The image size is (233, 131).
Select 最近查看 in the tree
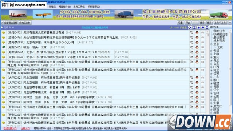point(219,37)
